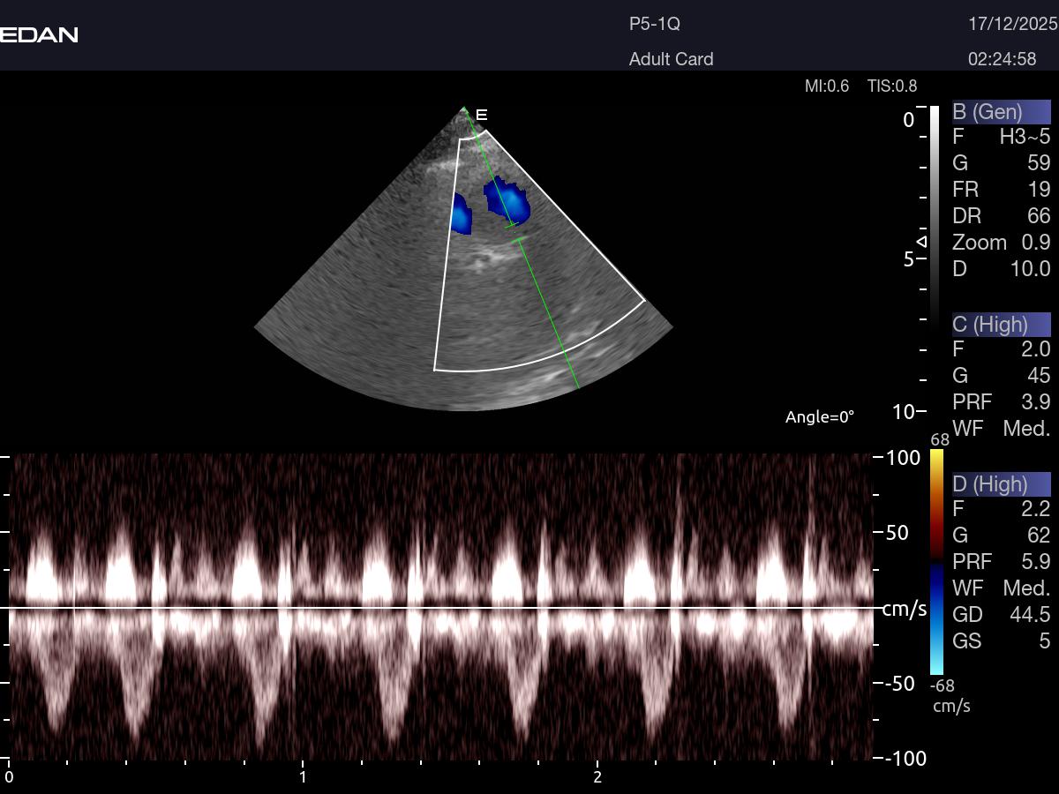Click the Doppler sample gate on the green line

[x=514, y=232]
